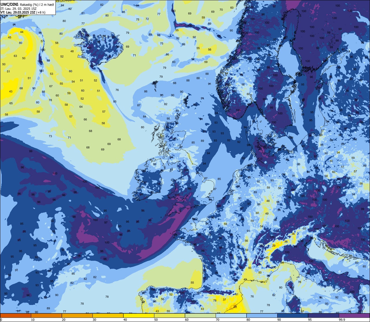370x322 pixels.
Task: Click the humidity value '64' on the map
Action: click(x=81, y=107)
